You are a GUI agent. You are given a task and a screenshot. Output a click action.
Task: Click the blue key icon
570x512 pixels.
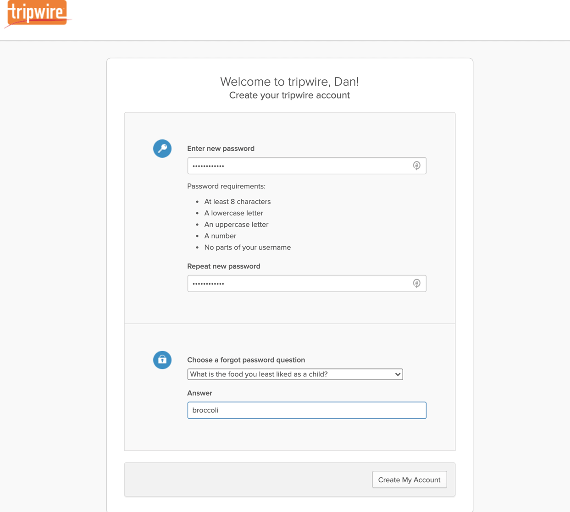point(162,149)
